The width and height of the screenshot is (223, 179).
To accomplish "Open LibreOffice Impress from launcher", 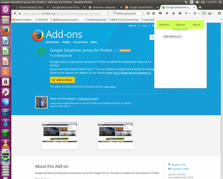I will click(x=6, y=62).
